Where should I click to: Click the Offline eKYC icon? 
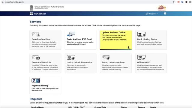(141, 57)
